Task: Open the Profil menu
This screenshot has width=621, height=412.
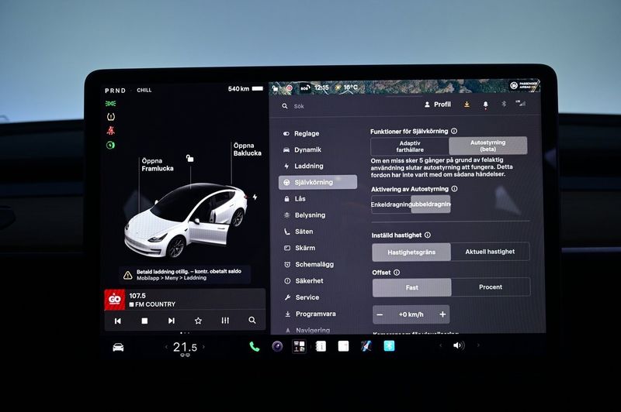Action: [438, 105]
